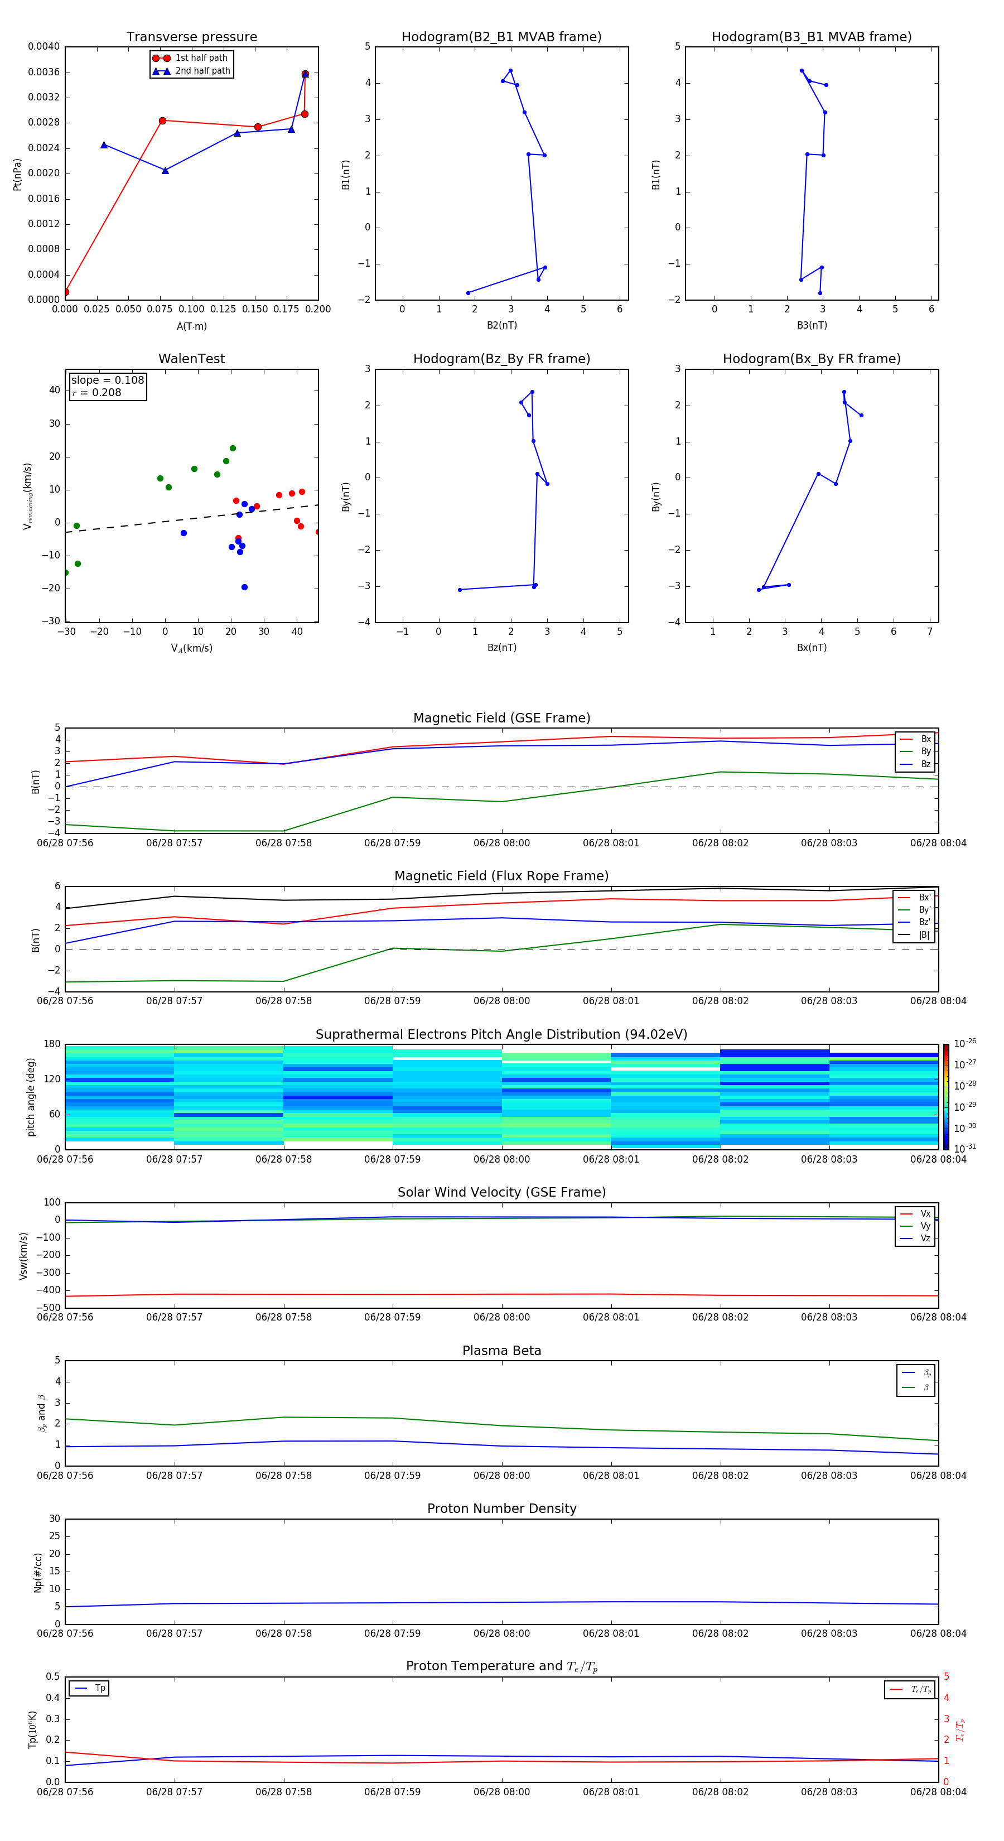
Task: Click the 'Te/Tp' legend entry
Action: [910, 1689]
